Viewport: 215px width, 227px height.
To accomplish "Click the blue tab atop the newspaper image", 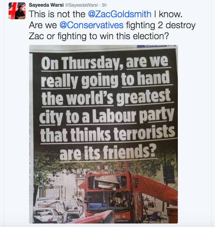I will pos(156,46).
